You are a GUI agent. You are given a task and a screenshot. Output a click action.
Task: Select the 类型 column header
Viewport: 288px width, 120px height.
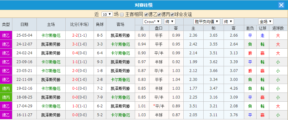click(6, 24)
